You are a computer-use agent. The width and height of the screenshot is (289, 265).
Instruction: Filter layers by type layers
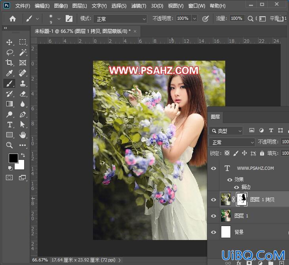271,131
